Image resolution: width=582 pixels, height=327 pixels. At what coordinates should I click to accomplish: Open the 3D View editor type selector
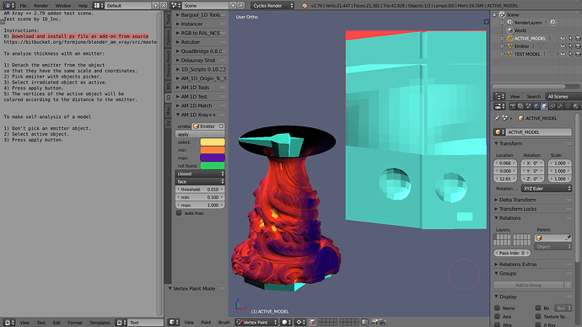click(174, 322)
